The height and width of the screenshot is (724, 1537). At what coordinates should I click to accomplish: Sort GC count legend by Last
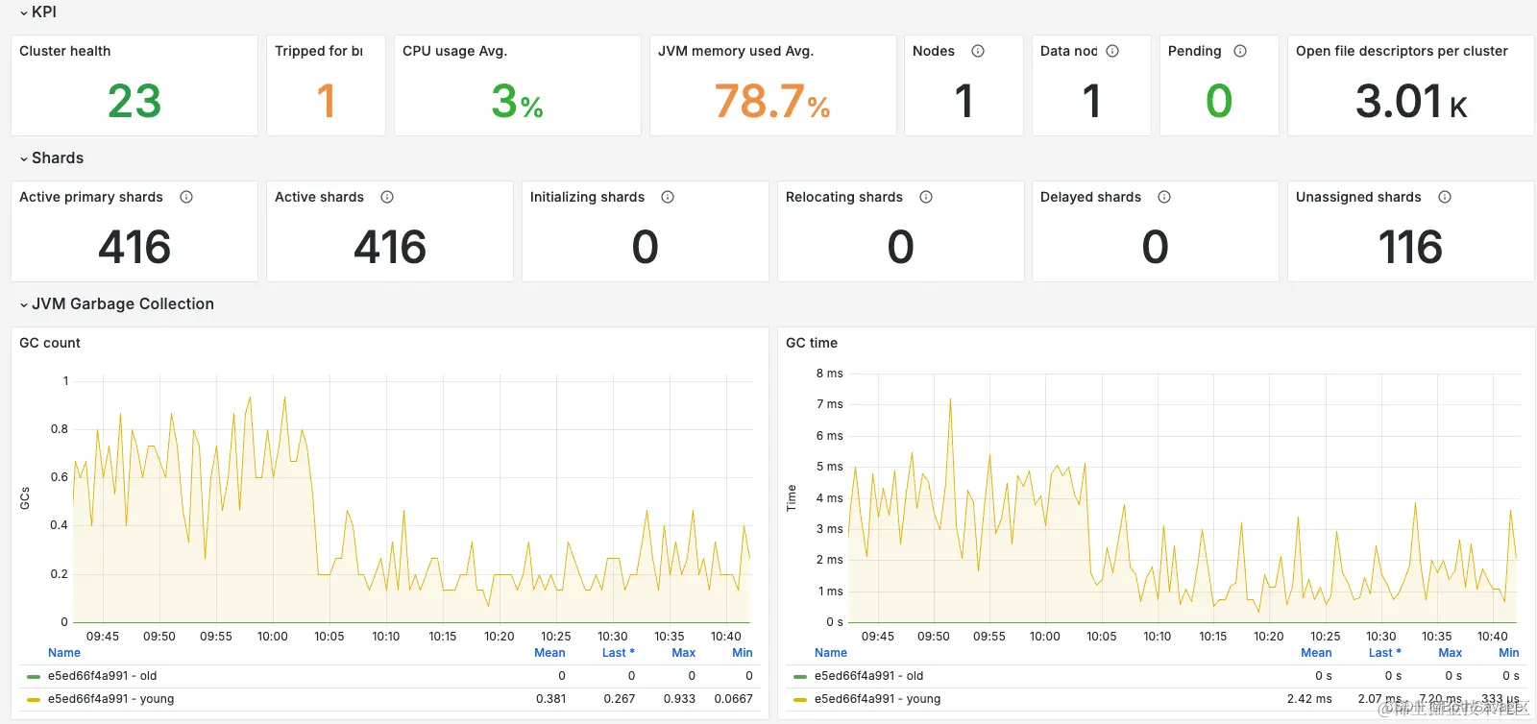click(619, 653)
